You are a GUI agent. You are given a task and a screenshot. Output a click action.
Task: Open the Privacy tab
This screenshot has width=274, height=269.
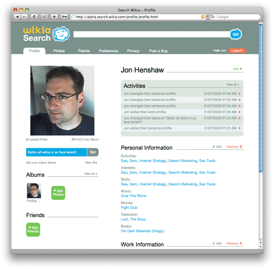[x=133, y=51]
